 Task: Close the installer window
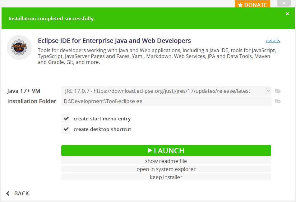tap(284, 3)
